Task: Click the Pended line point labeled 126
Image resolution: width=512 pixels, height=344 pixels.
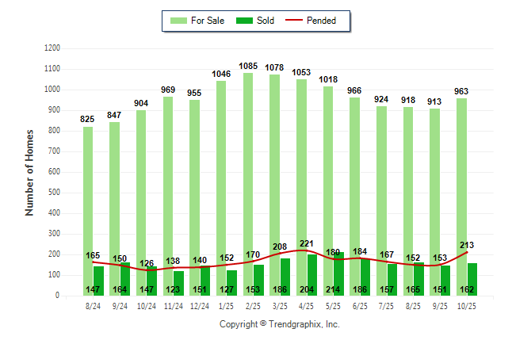Action: click(x=147, y=269)
